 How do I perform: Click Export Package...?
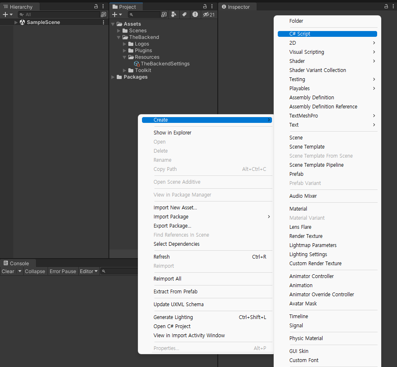pyautogui.click(x=207, y=226)
